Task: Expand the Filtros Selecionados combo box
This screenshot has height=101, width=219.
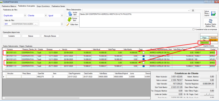Action: click(189, 10)
